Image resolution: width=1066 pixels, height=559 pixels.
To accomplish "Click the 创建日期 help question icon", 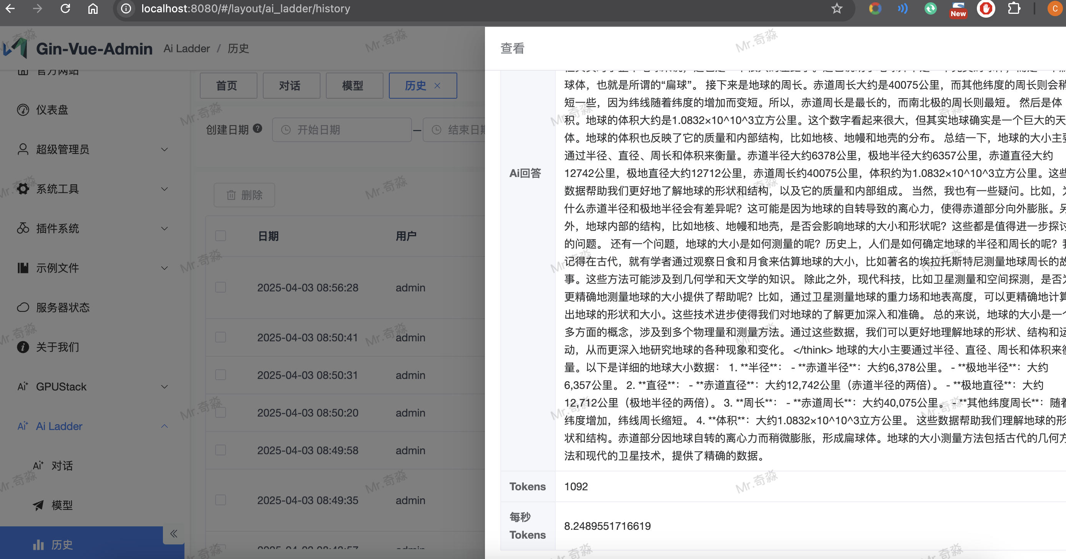I will coord(257,129).
